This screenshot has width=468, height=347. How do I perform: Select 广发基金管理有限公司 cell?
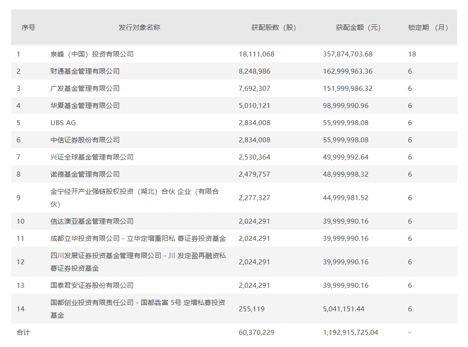(x=85, y=89)
